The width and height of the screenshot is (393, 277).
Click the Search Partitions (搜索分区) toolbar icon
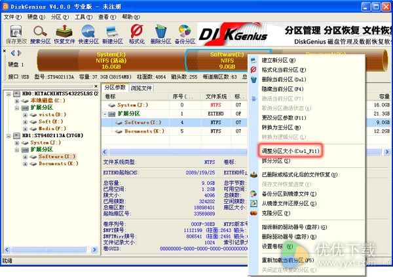click(x=41, y=35)
